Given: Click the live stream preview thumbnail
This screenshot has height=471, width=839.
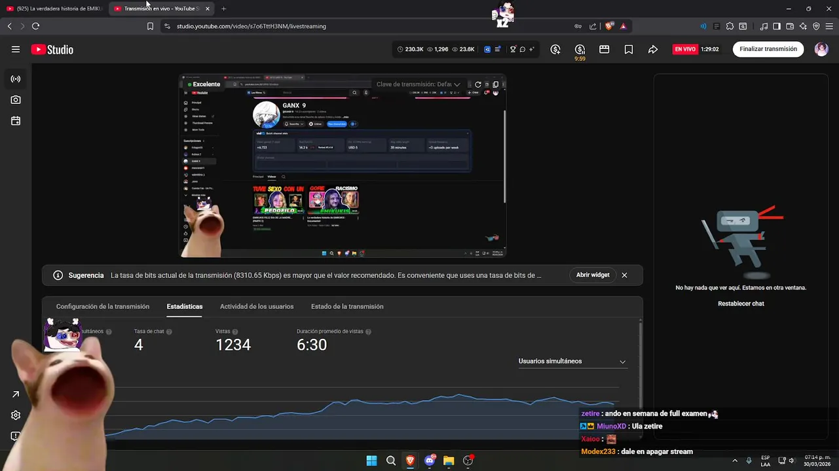Looking at the screenshot, I should point(343,166).
